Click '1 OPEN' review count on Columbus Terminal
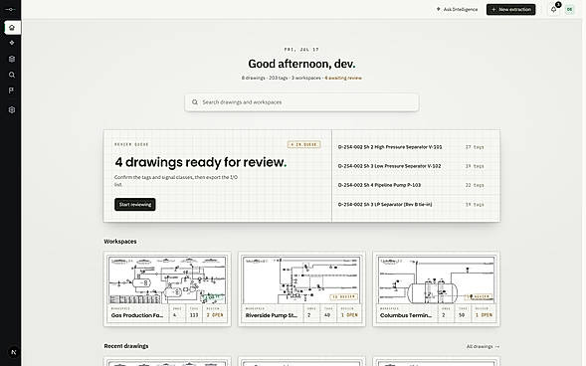This screenshot has height=366, width=586. [x=484, y=315]
